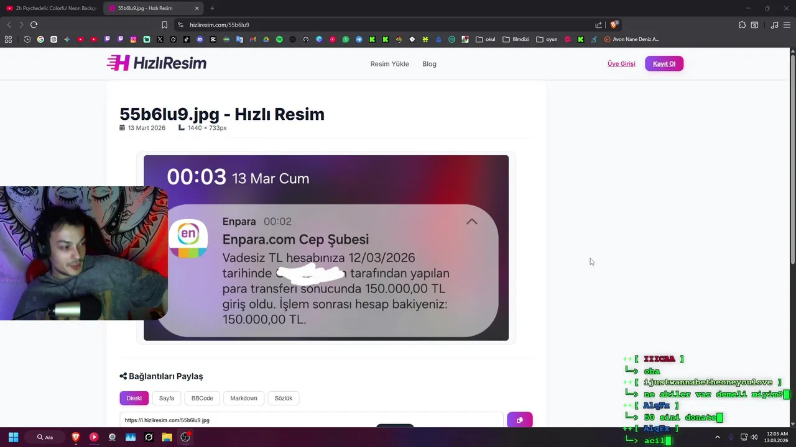Select the Direkt link tab
The width and height of the screenshot is (796, 447).
tap(134, 398)
